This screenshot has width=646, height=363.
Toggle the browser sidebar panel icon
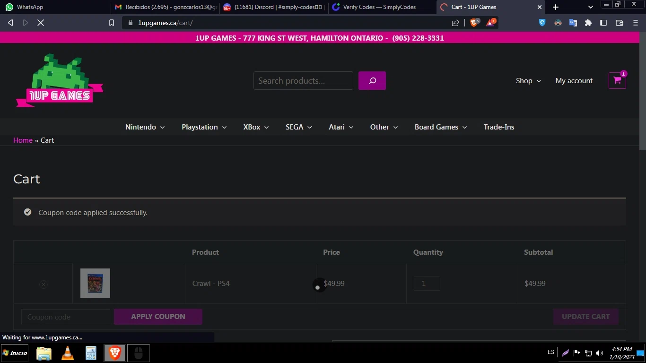(x=603, y=23)
